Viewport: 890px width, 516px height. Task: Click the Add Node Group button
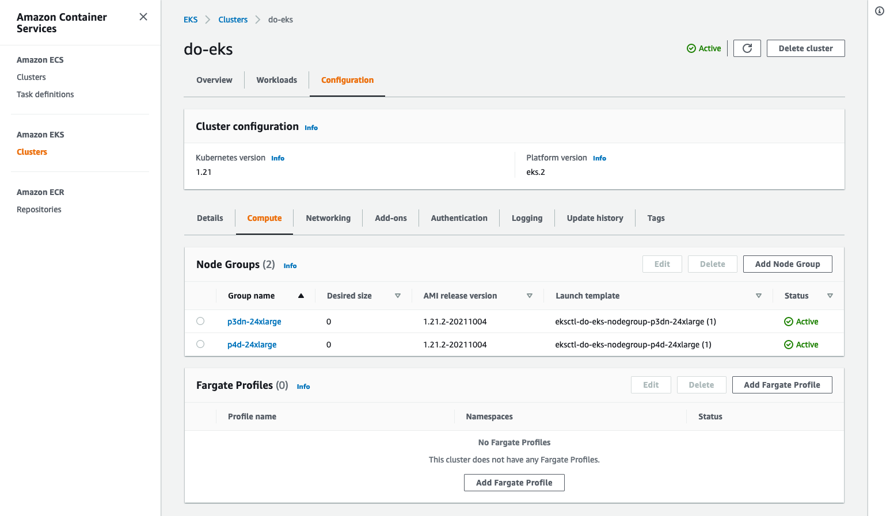(x=788, y=264)
